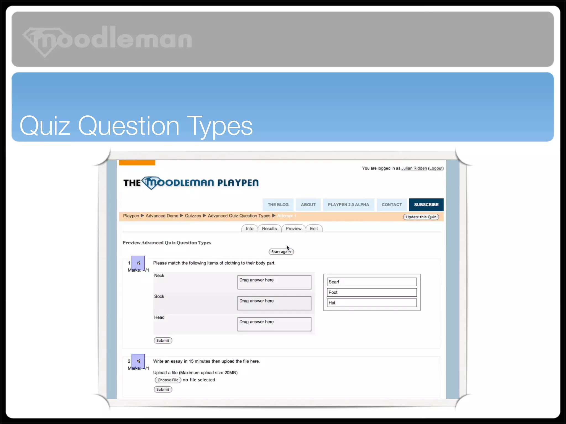Switch to the Preview tab
566x424 pixels.
pos(294,229)
